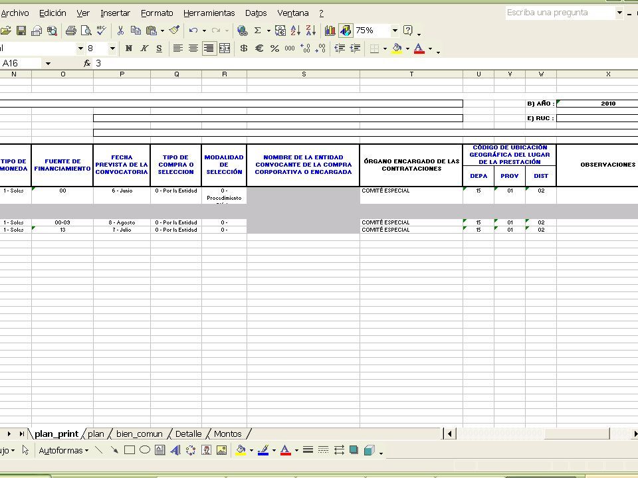
Task: Select column S header
Action: [304, 74]
